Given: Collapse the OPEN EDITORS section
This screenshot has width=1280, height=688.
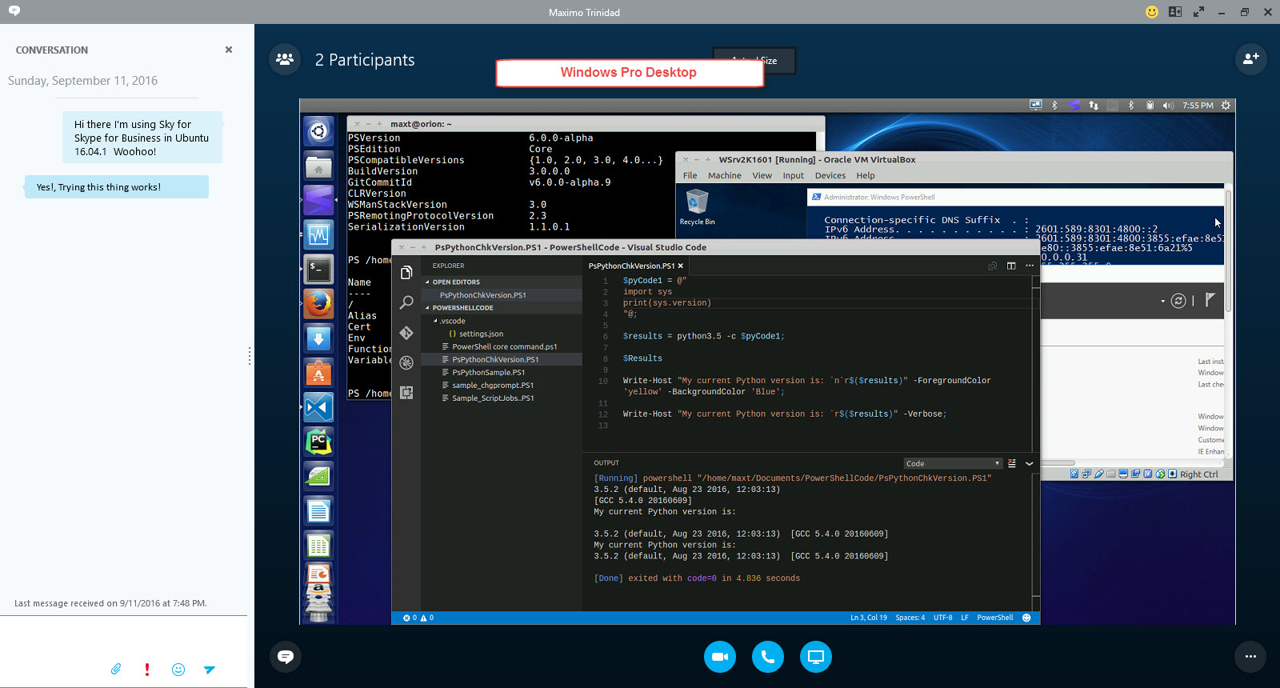Looking at the screenshot, I should pyautogui.click(x=456, y=282).
